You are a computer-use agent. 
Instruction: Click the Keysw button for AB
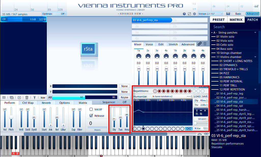point(124,97)
